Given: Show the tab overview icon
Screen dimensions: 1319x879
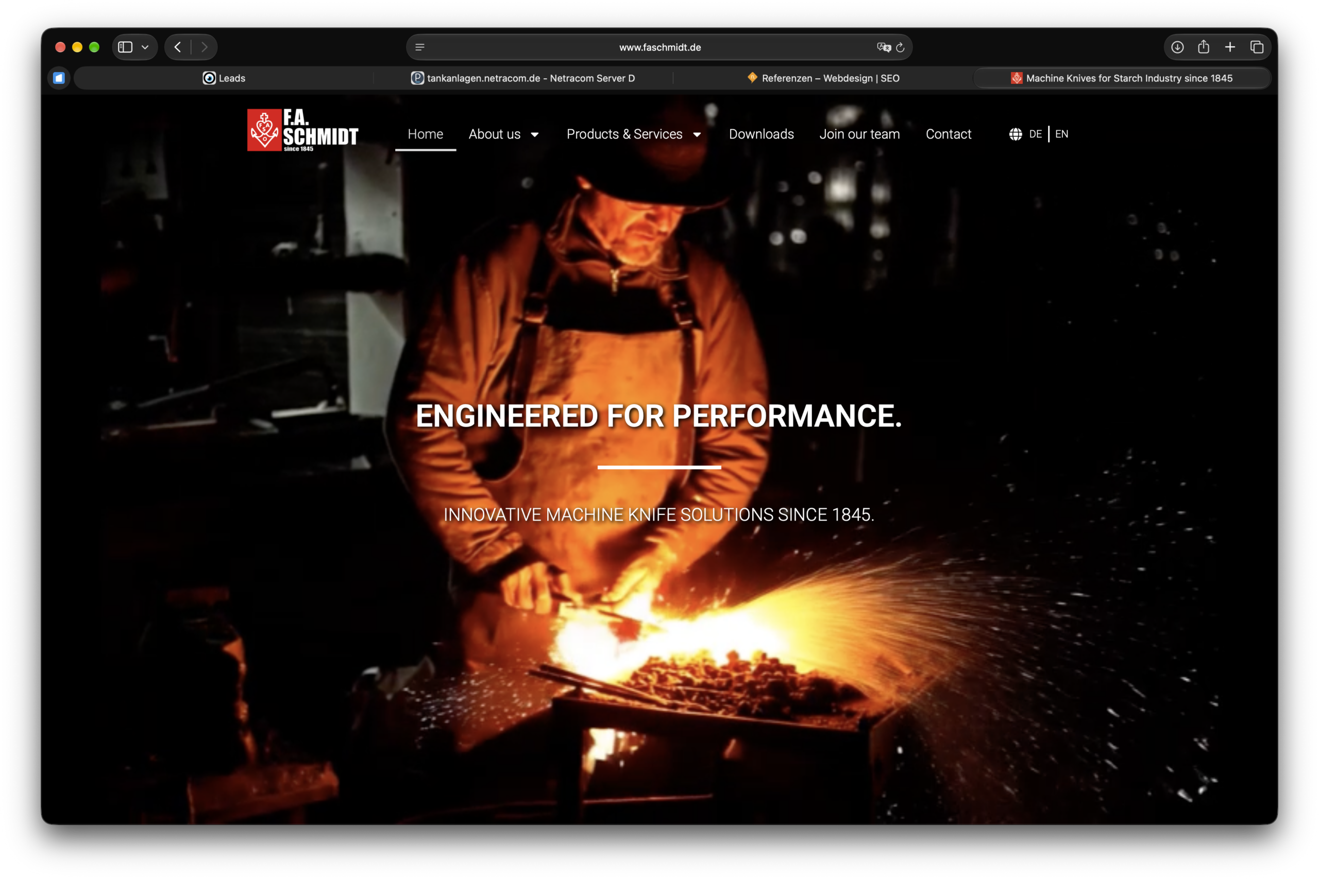Looking at the screenshot, I should 1257,47.
